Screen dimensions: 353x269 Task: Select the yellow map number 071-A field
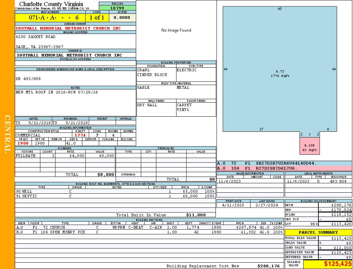click(x=50, y=17)
